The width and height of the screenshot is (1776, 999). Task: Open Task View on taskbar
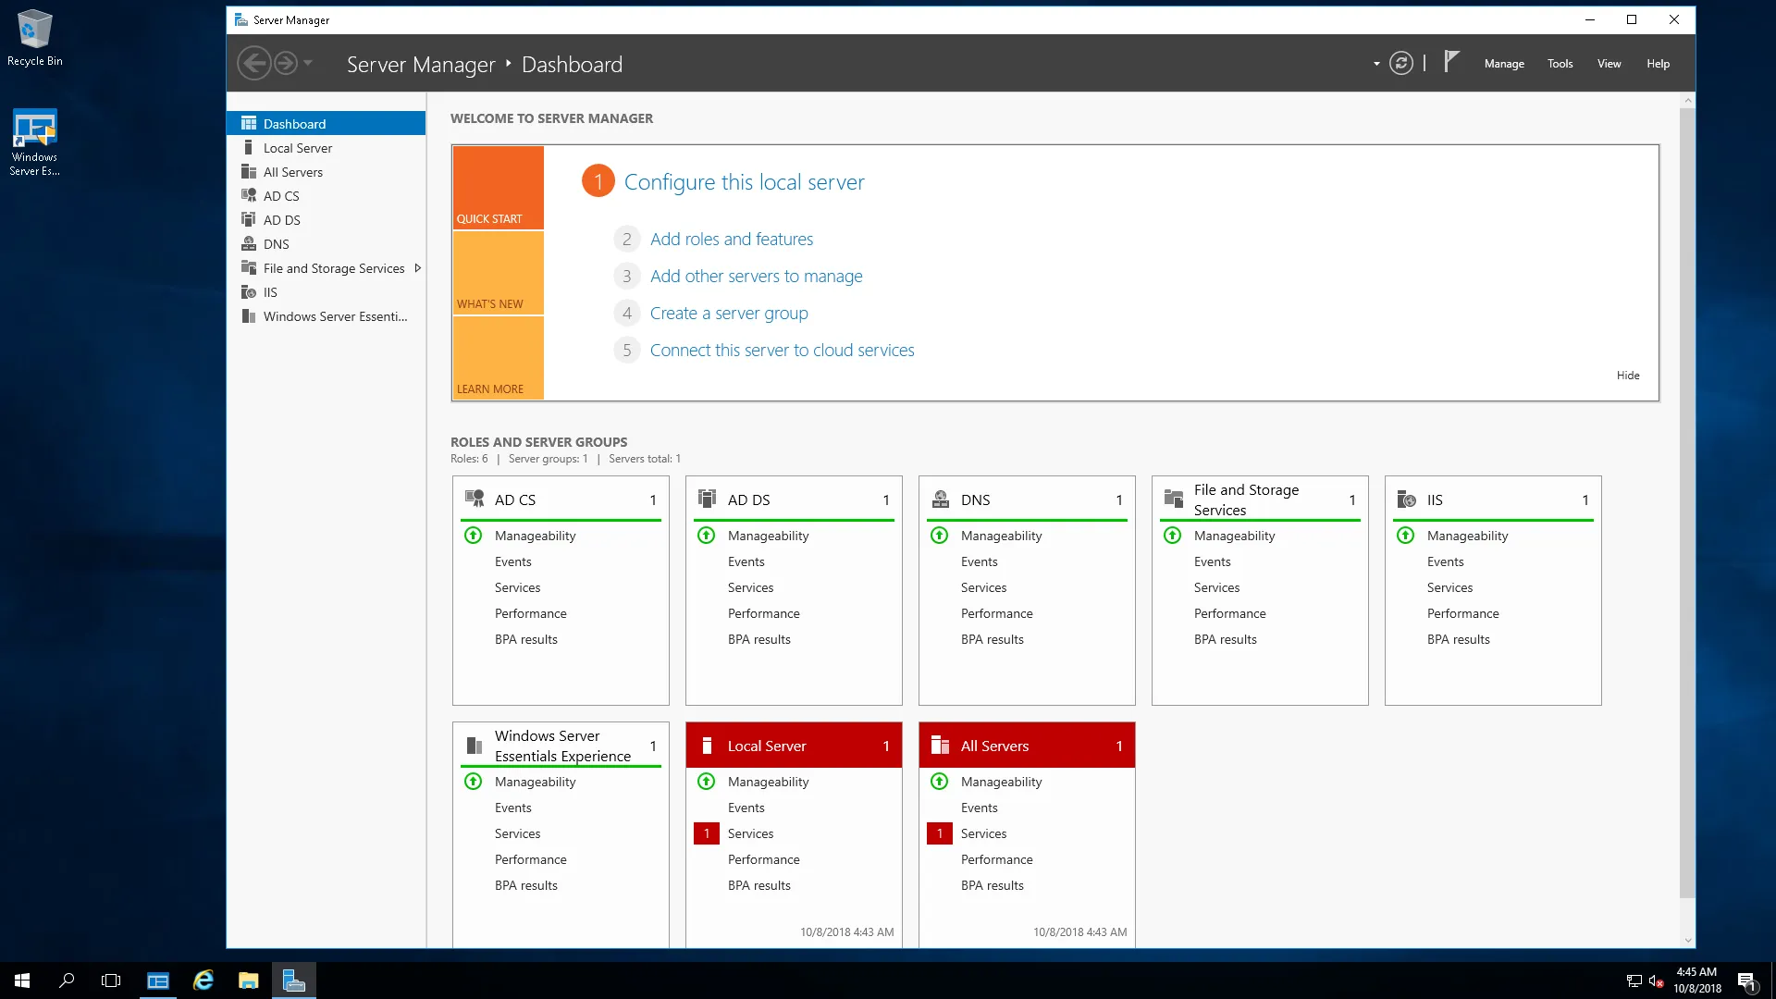point(111,980)
